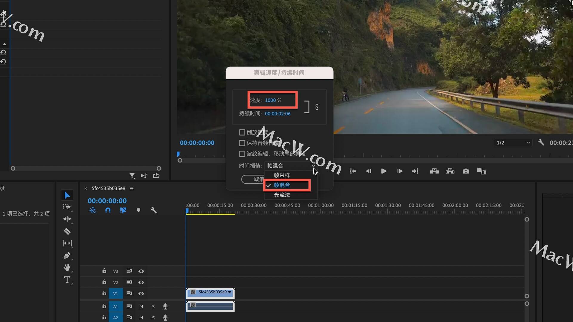Export frame with camera icon
The width and height of the screenshot is (573, 322).
[466, 171]
